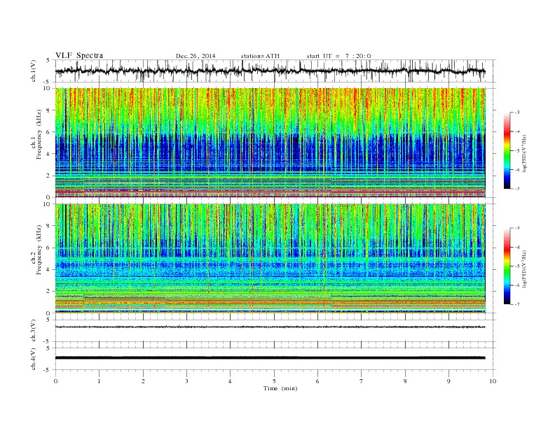
Task: Select the date text "Dec. 26, 2014"
Action: pos(196,56)
